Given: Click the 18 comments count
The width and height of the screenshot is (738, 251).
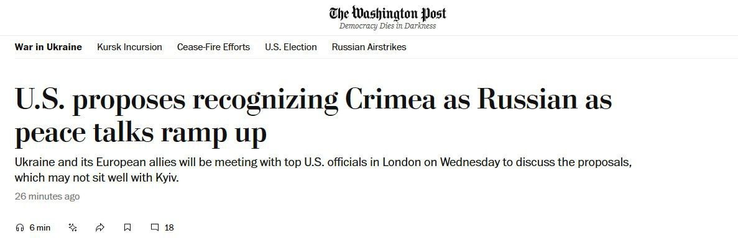Looking at the screenshot, I should click(169, 227).
